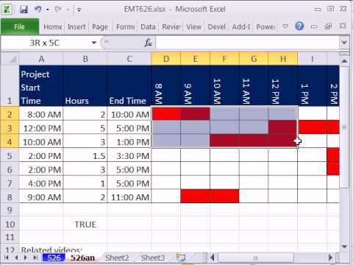Viewport: 353px width, 265px height.
Task: Click the Insert Worksheet icon after Sheet3
Action: point(181,258)
